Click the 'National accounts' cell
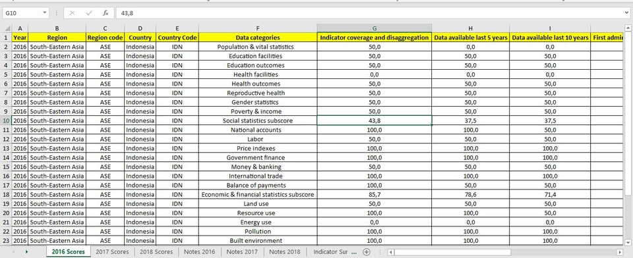Screen dimensions: 633x258 (258, 130)
